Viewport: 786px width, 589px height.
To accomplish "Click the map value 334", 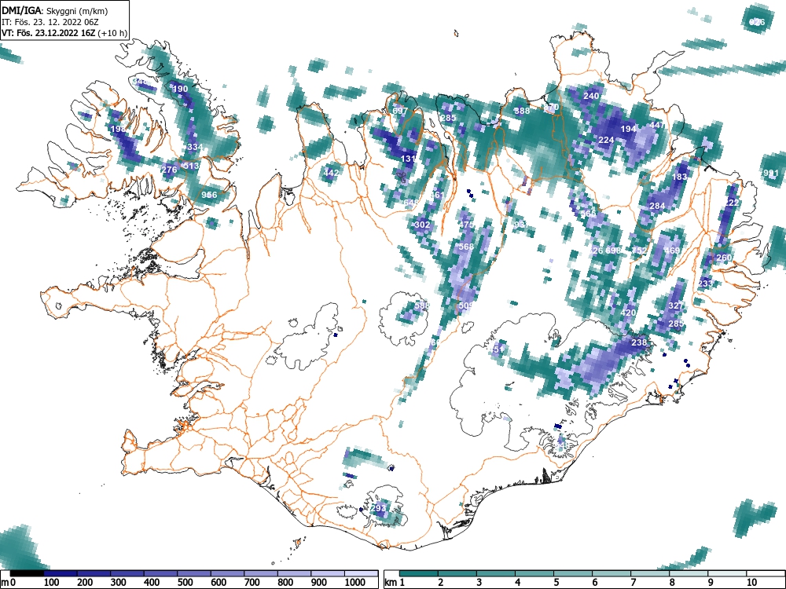I will pos(194,148).
